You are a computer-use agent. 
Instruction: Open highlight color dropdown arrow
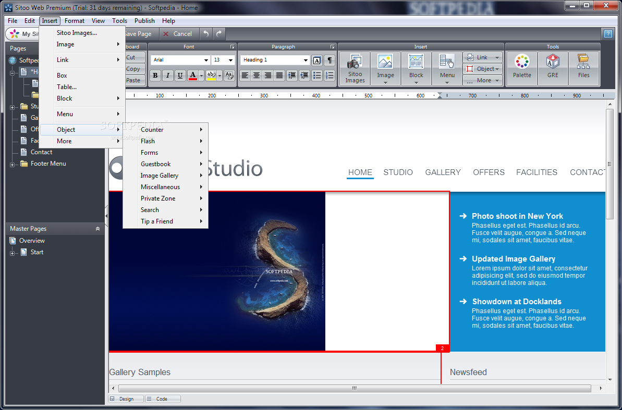coord(220,75)
